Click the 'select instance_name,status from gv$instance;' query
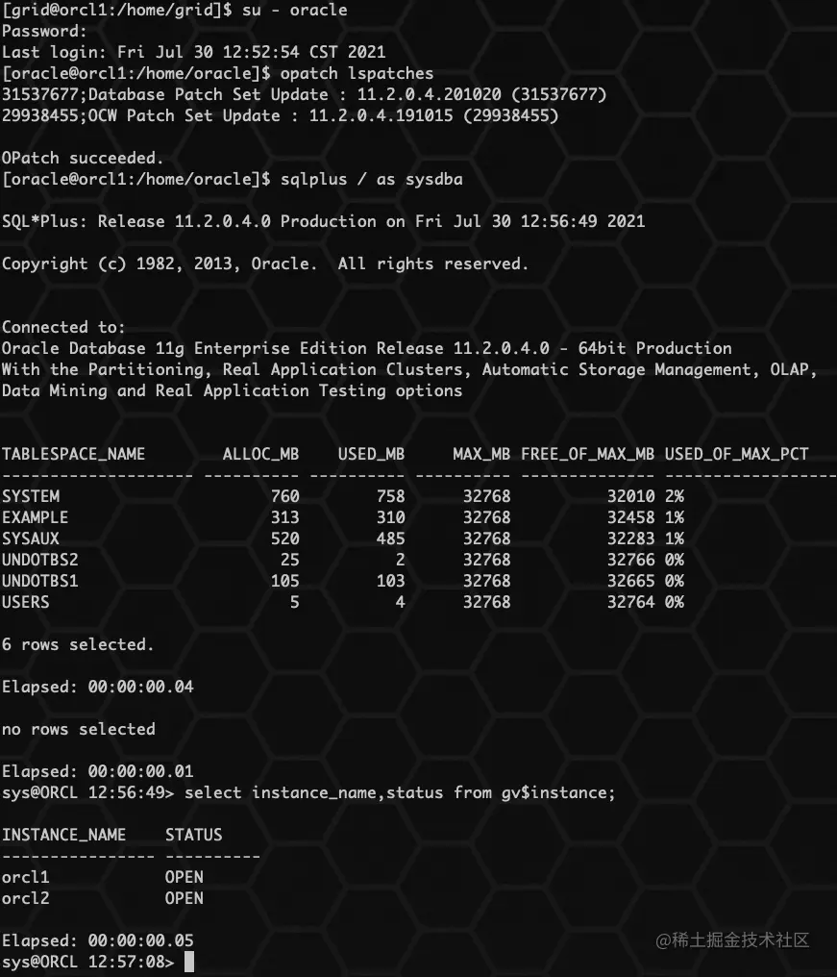The image size is (837, 977). 400,793
